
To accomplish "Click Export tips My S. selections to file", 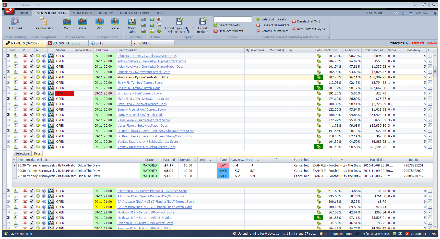I will [x=179, y=25].
